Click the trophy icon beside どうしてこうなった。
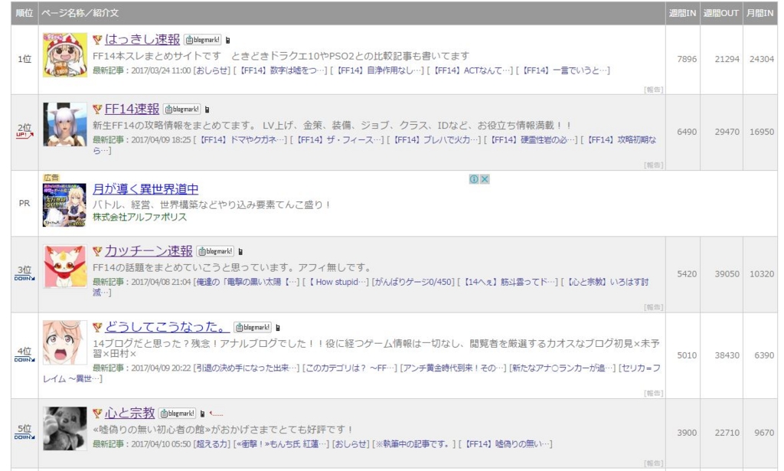This screenshot has width=784, height=471. pyautogui.click(x=97, y=327)
